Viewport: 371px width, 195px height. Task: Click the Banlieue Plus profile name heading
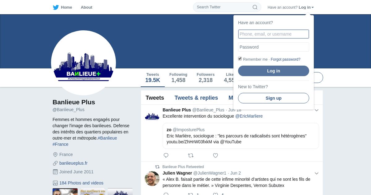[x=74, y=102]
